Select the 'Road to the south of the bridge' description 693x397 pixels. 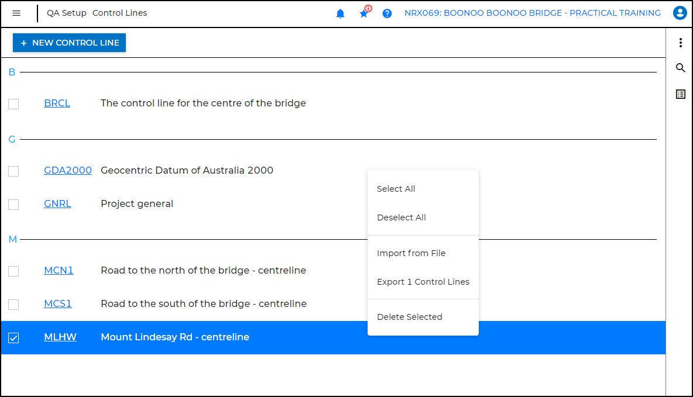point(204,304)
